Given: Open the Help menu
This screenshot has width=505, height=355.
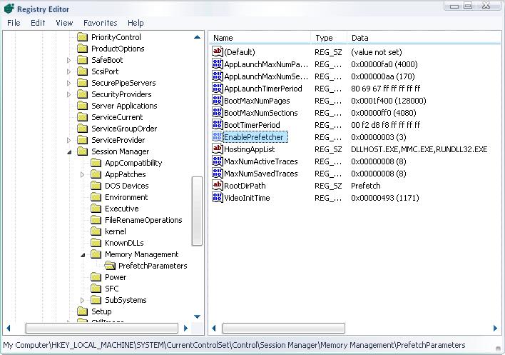Looking at the screenshot, I should pos(136,23).
